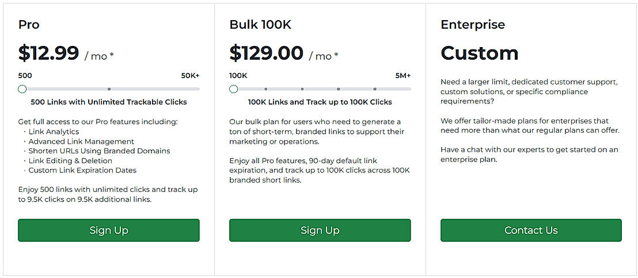The image size is (638, 278).
Task: Click Sign Up under the Pro plan
Action: [x=109, y=230]
